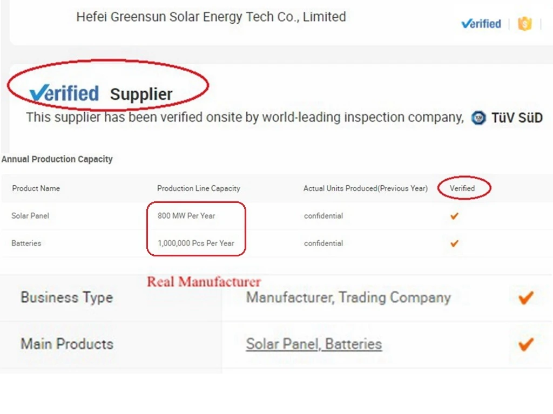Click the Annual Production Capacity heading
This screenshot has height=414, width=553.
(x=57, y=159)
